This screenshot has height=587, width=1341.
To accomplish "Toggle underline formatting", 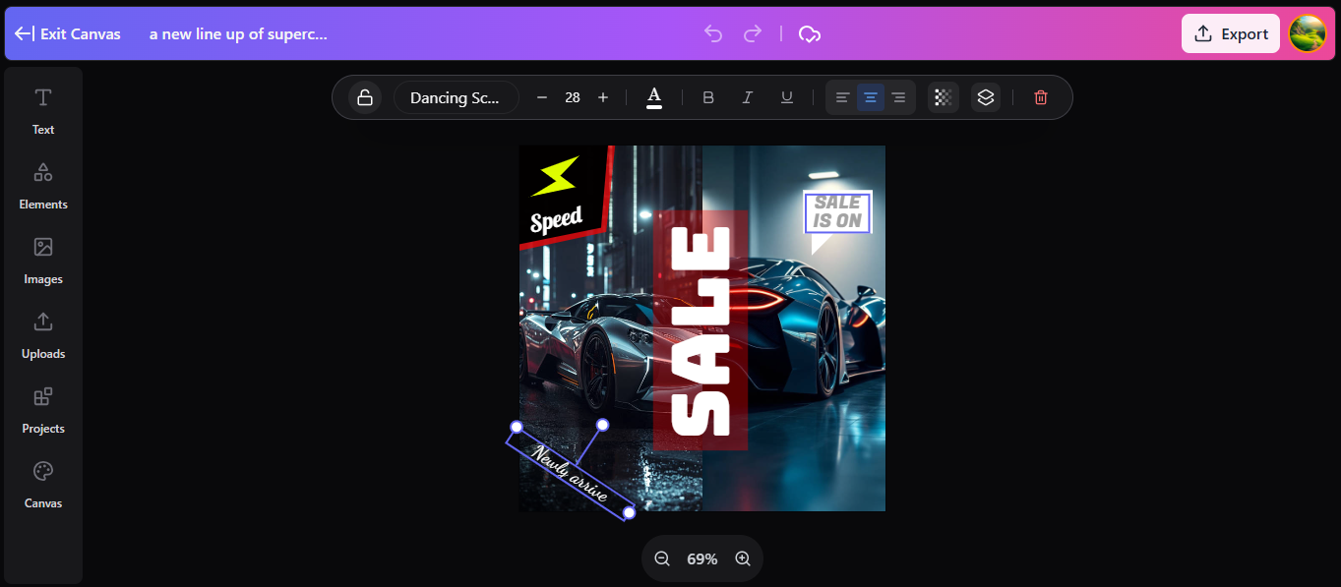I will tap(787, 97).
